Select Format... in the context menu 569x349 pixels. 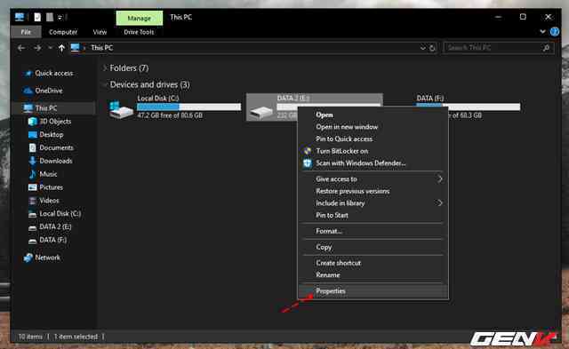point(373,231)
